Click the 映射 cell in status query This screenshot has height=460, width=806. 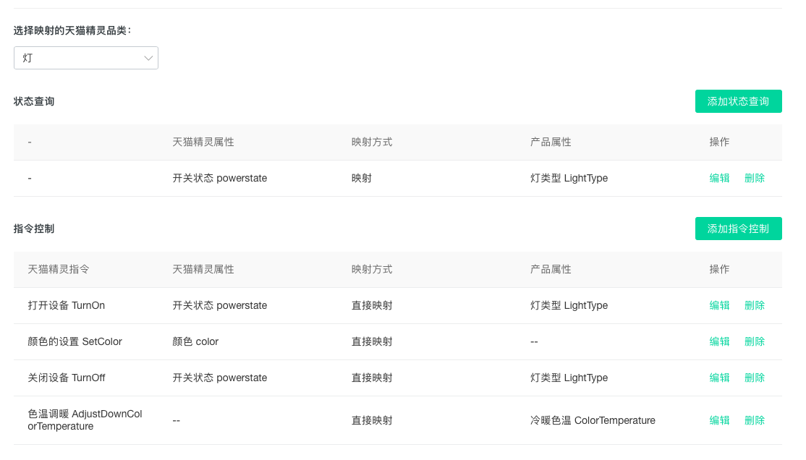[361, 179]
